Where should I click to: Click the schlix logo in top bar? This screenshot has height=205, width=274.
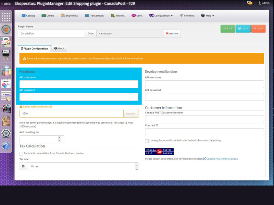(6, 3)
